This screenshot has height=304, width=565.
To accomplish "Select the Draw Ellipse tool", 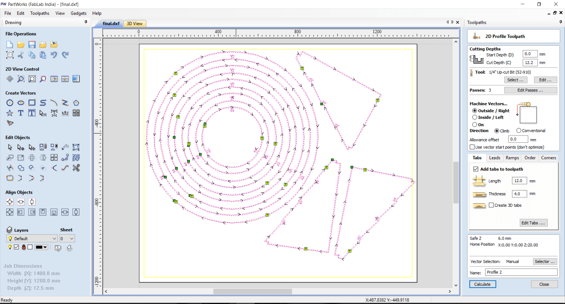I will tap(21, 103).
